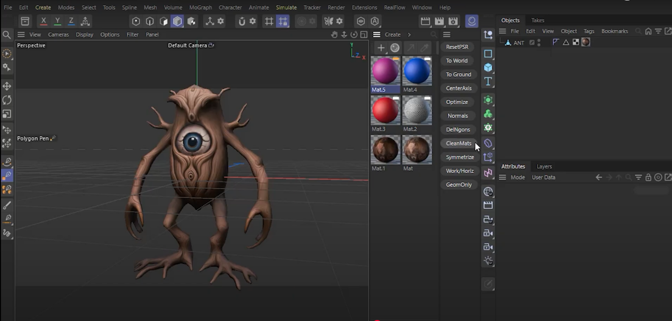The image size is (672, 321).
Task: Lock the Attributes panel with lock icon
Action: coord(648,177)
